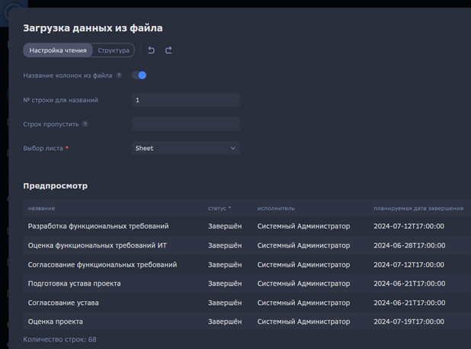
Task: Click the № строки для названий field
Action: [x=186, y=100]
